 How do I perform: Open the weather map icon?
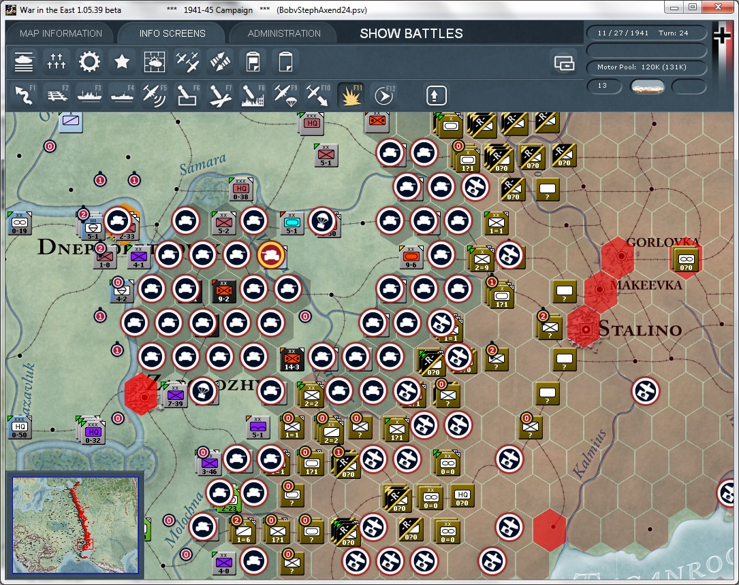155,62
